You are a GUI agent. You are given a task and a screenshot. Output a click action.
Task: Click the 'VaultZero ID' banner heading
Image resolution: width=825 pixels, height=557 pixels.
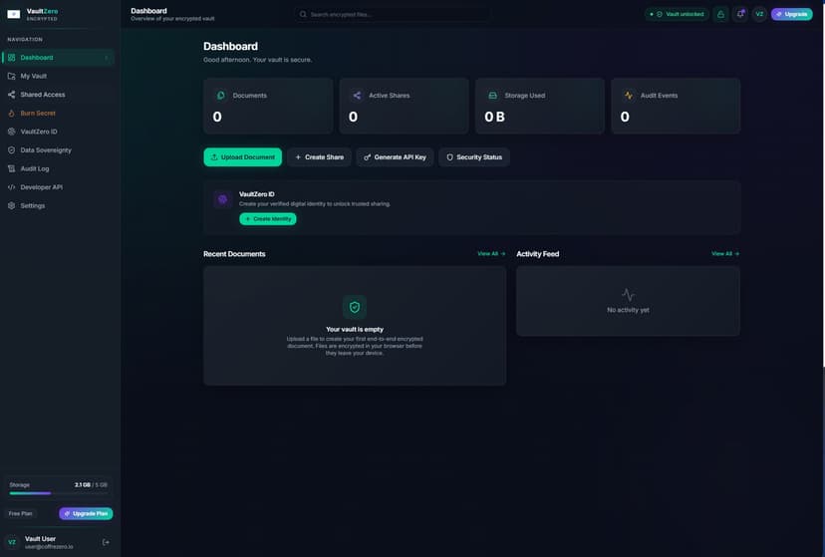(x=257, y=194)
